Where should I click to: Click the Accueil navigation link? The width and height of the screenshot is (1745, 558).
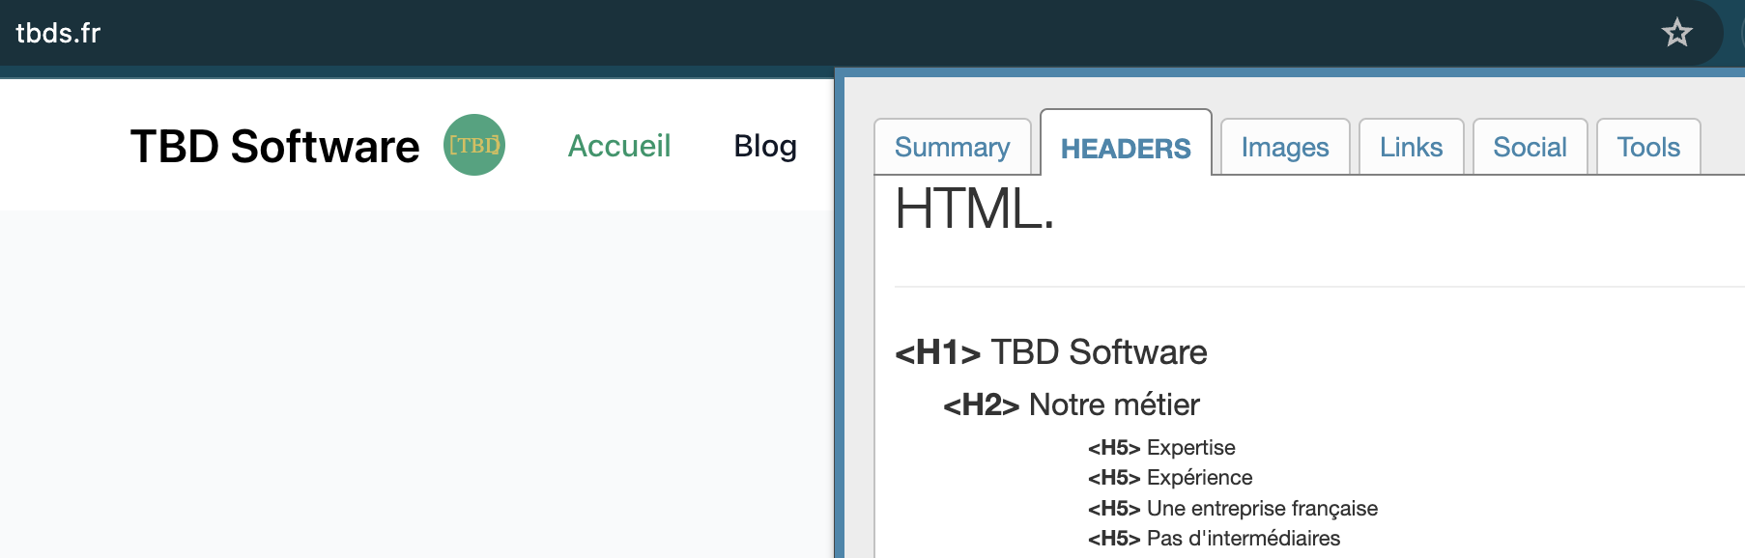click(x=619, y=146)
